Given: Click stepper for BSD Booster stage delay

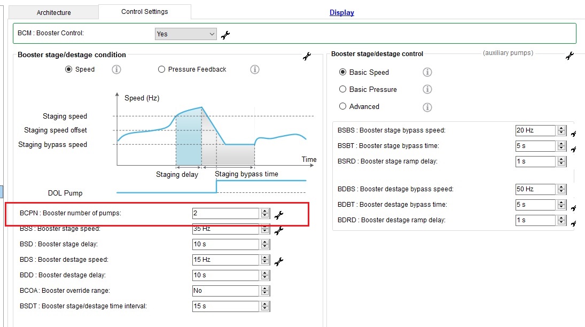Looking at the screenshot, I should pyautogui.click(x=265, y=244).
